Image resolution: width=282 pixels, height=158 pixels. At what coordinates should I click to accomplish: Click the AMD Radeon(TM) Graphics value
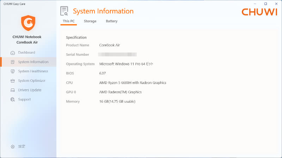coord(120,92)
